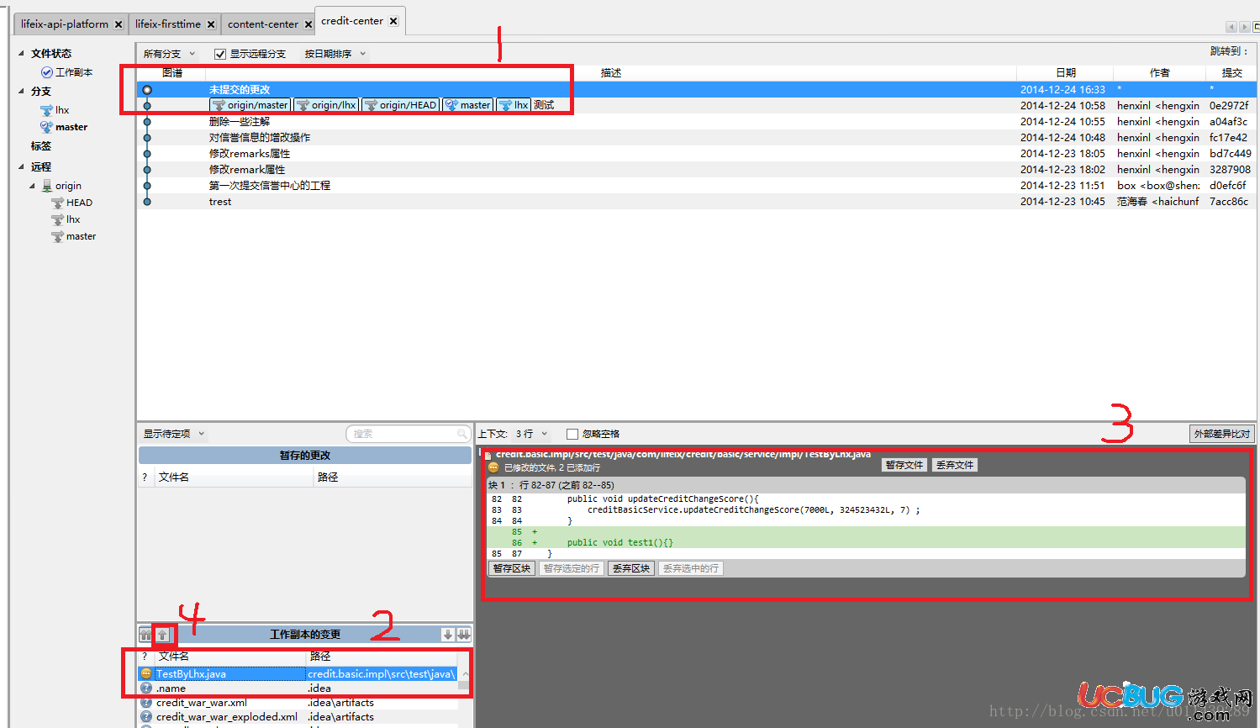This screenshot has height=728, width=1260.
Task: Click the stage hunk (暂存区块) button
Action: (512, 568)
